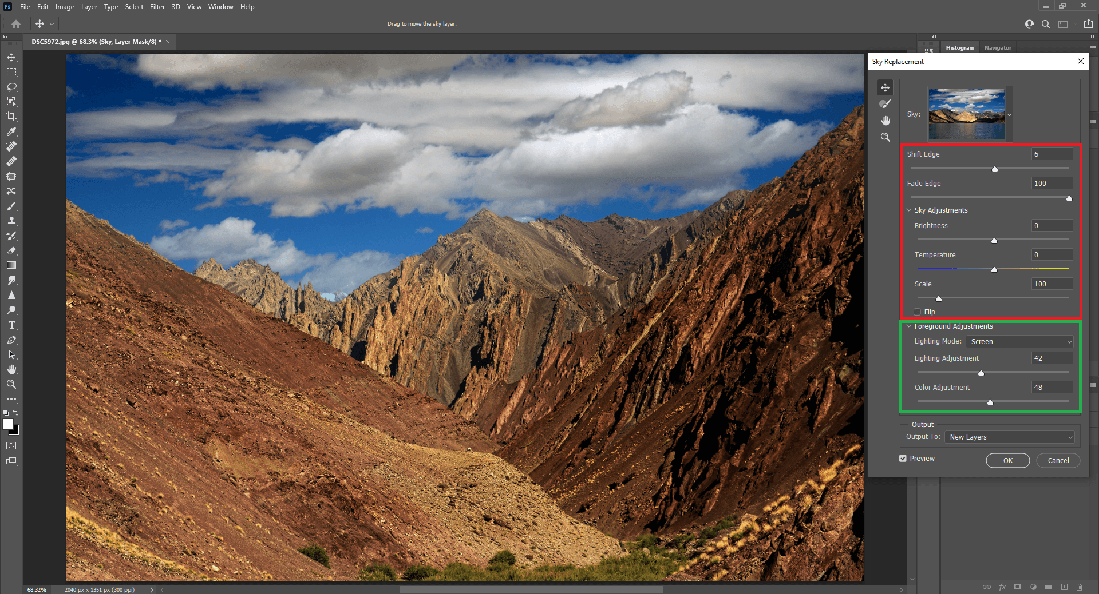Select the Crop tool in left toolbar
This screenshot has height=594, width=1099.
click(x=11, y=117)
